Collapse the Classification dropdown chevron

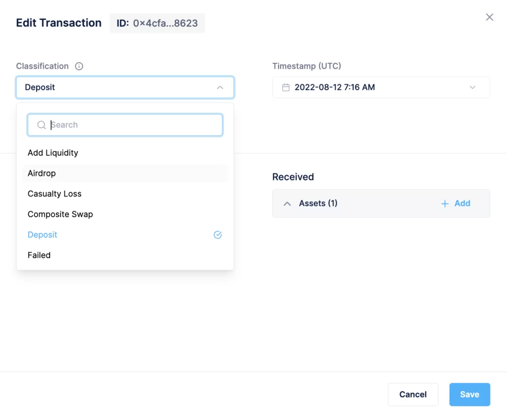point(220,87)
